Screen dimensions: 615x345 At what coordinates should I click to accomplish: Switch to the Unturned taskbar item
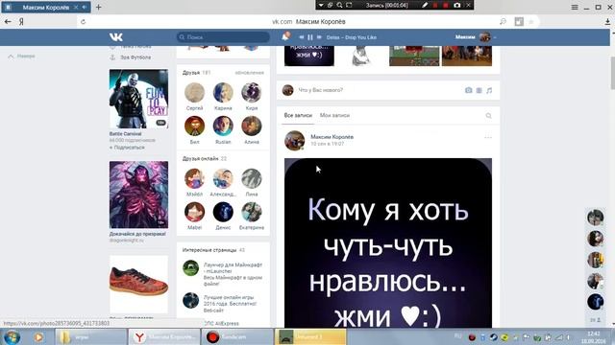tap(310, 336)
